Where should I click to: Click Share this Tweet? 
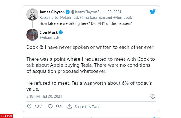[x=89, y=107]
